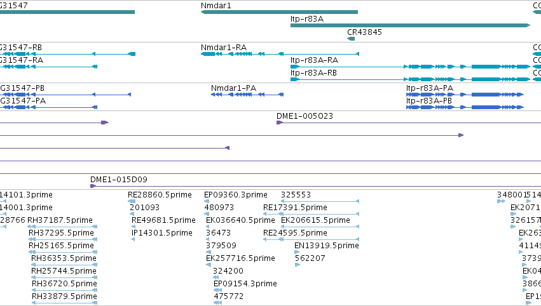Viewport: 541px width, 306px height.
Task: Select the RH25744.5prime EST label
Action: (x=64, y=271)
